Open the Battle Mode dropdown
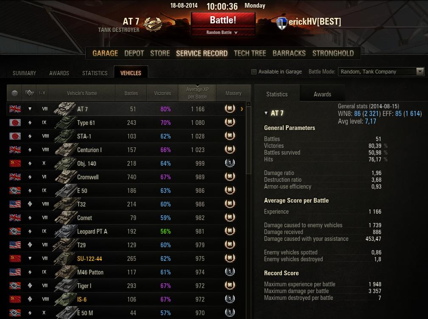The height and width of the screenshot is (319, 428). [x=381, y=71]
